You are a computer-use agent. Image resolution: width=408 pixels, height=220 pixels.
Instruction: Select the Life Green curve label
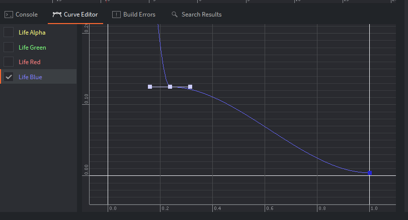tap(32, 48)
